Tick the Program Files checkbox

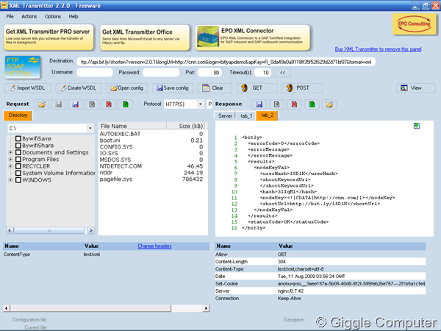pyautogui.click(x=18, y=160)
